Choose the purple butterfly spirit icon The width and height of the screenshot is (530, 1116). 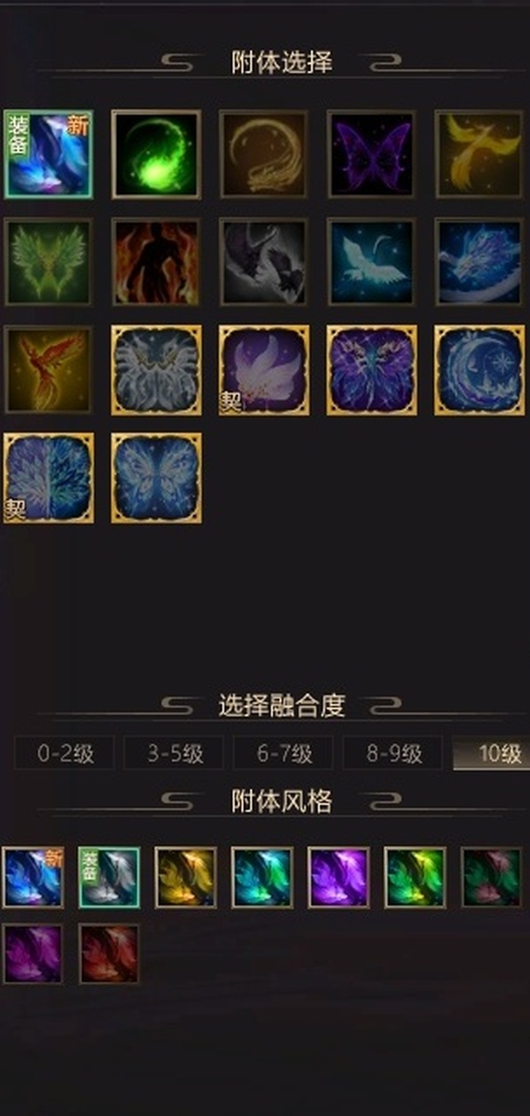pos(372,154)
